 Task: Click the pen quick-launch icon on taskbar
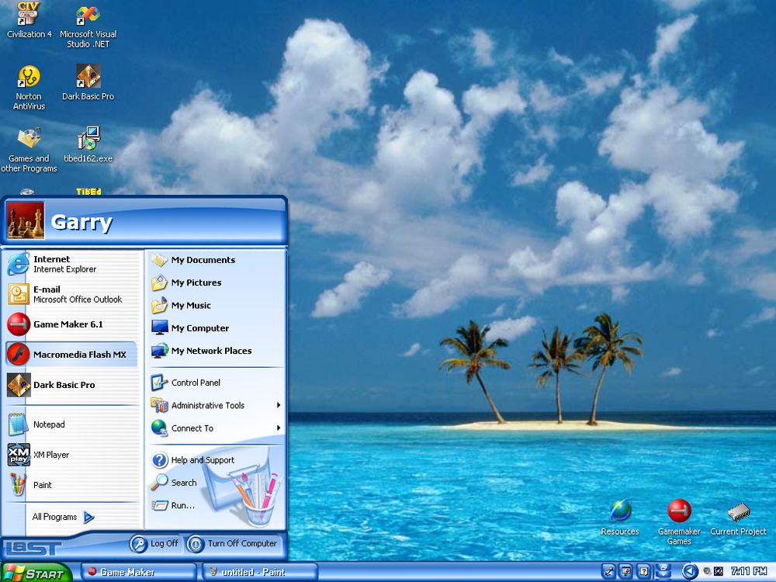[608, 571]
